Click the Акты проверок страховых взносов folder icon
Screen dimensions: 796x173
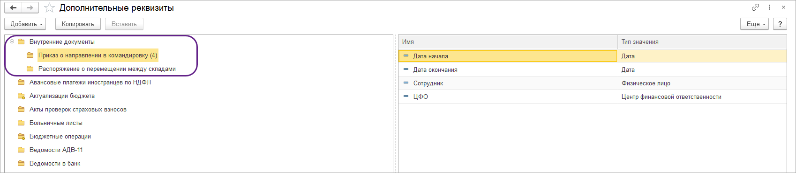(x=21, y=109)
